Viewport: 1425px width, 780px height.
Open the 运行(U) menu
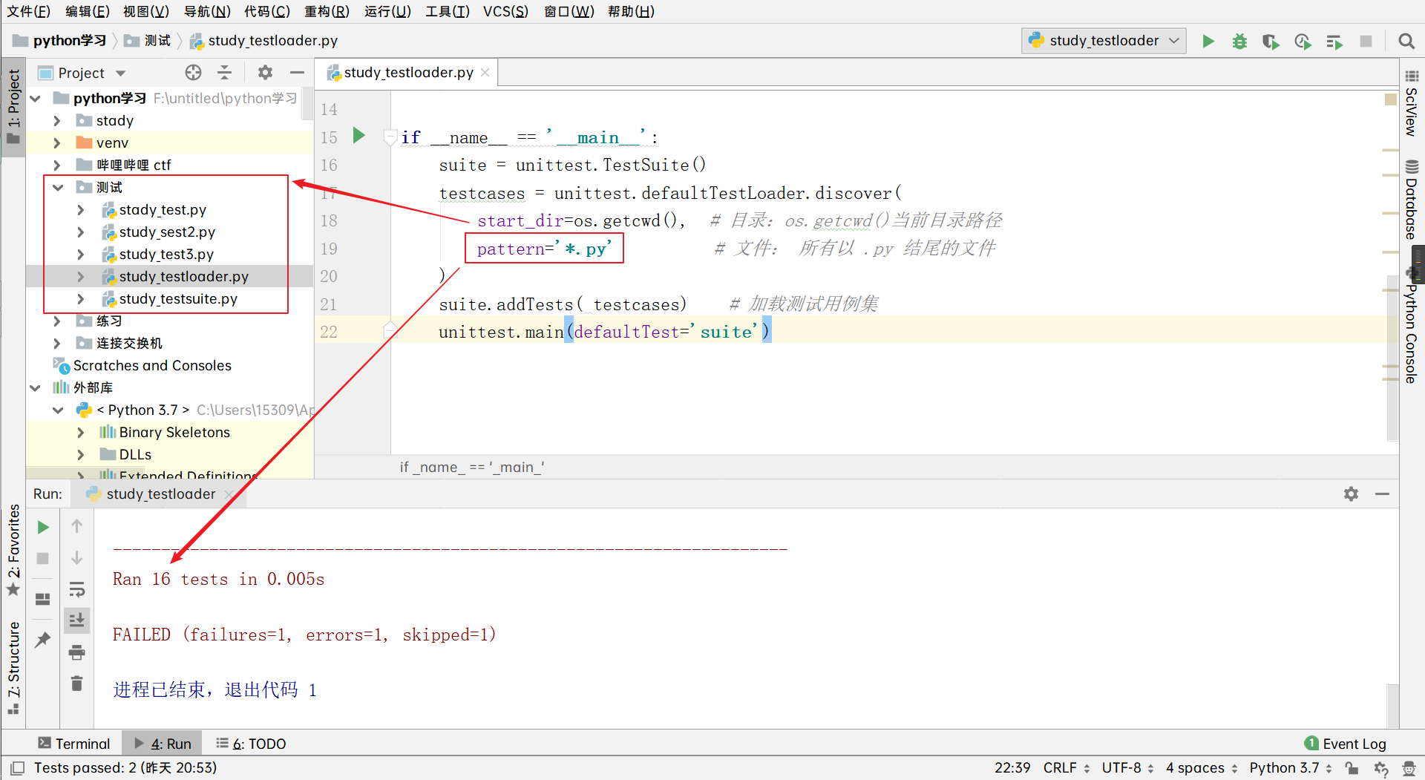[387, 11]
